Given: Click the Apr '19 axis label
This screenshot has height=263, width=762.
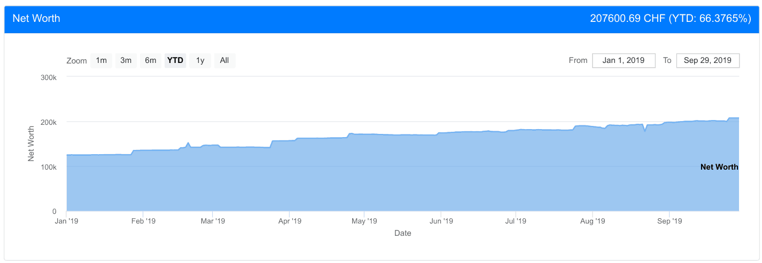Looking at the screenshot, I should coord(291,220).
